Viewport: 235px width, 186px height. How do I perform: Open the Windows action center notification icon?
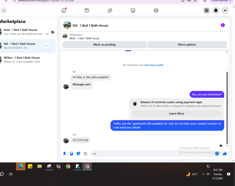228,174
